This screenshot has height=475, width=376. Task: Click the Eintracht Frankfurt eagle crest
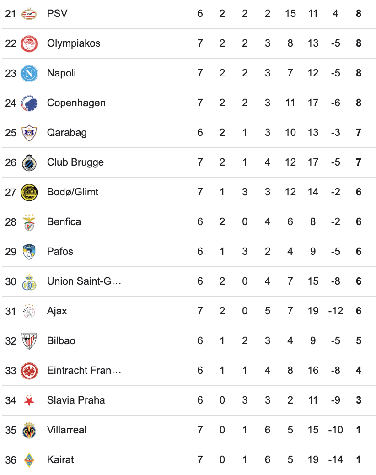(29, 371)
